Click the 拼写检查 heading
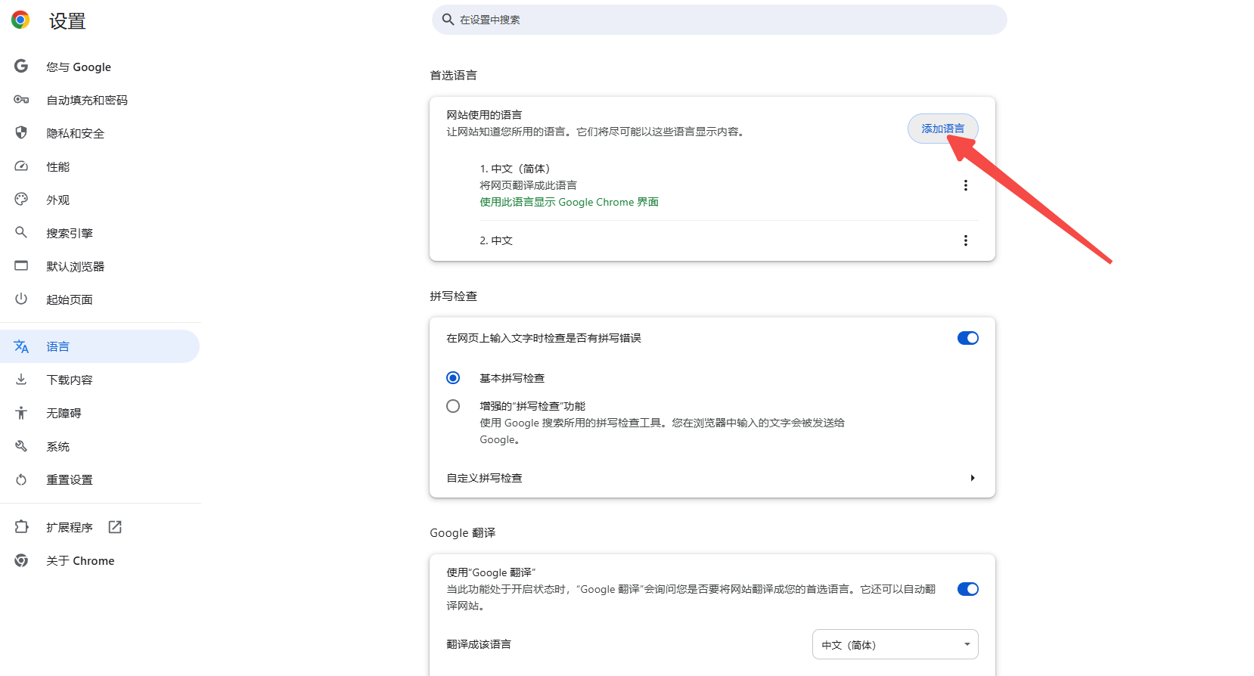The image size is (1254, 676). [453, 296]
